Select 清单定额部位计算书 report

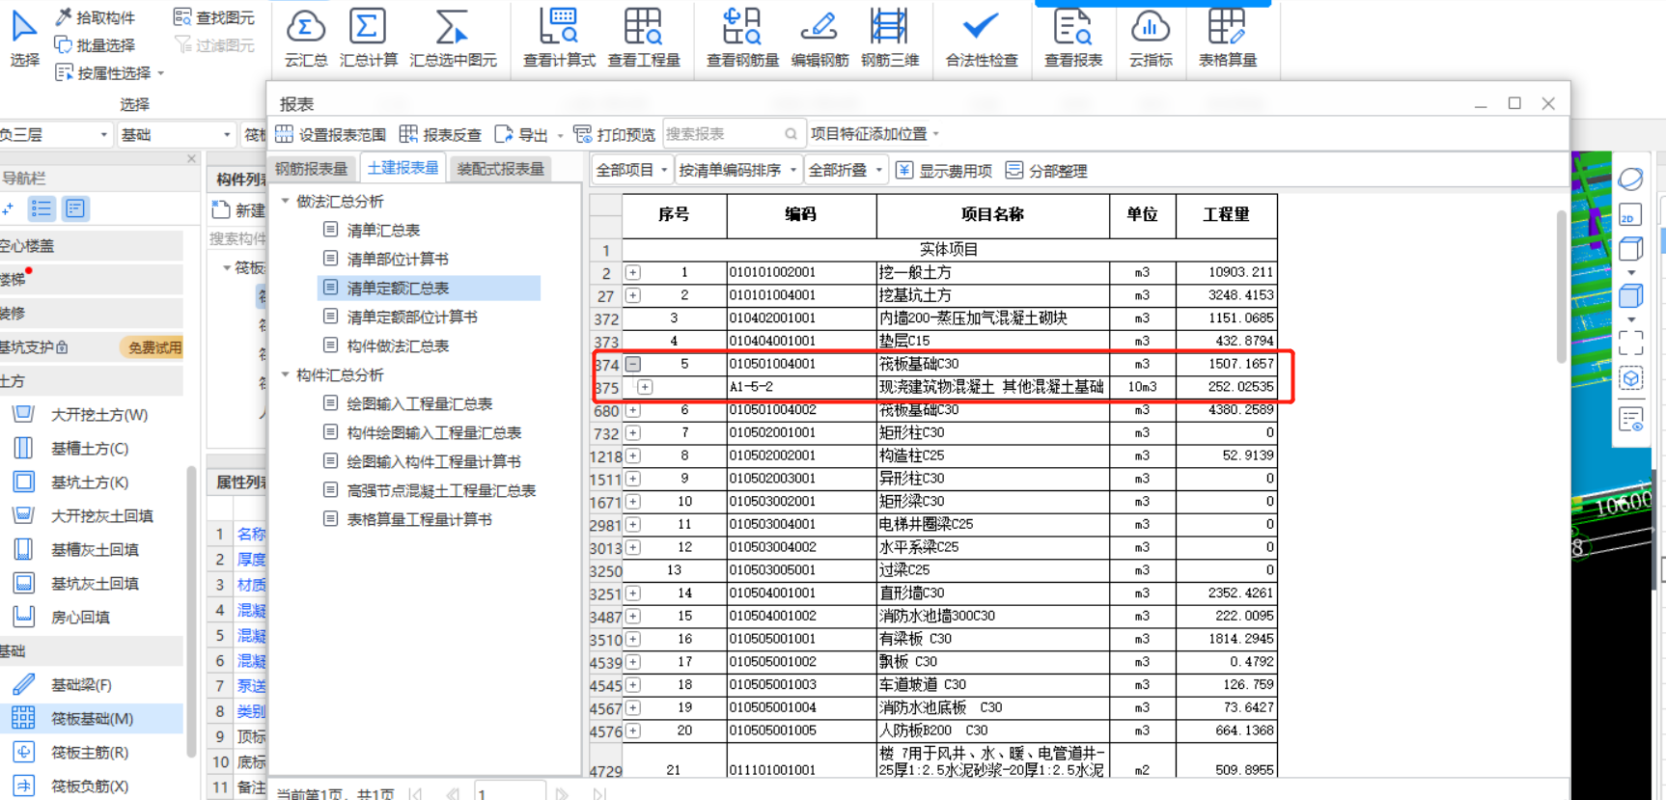[412, 317]
